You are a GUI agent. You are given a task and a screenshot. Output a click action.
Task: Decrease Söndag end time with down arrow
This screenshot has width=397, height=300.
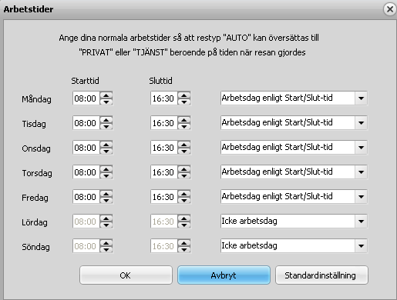184,249
